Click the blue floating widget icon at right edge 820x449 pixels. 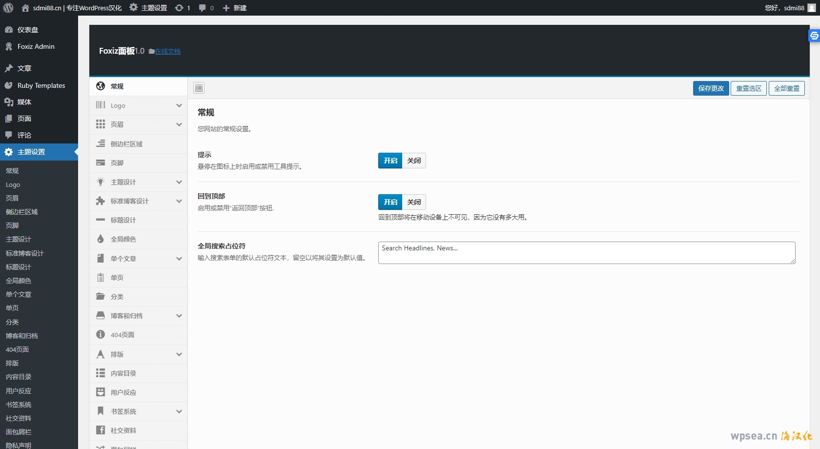[x=814, y=36]
